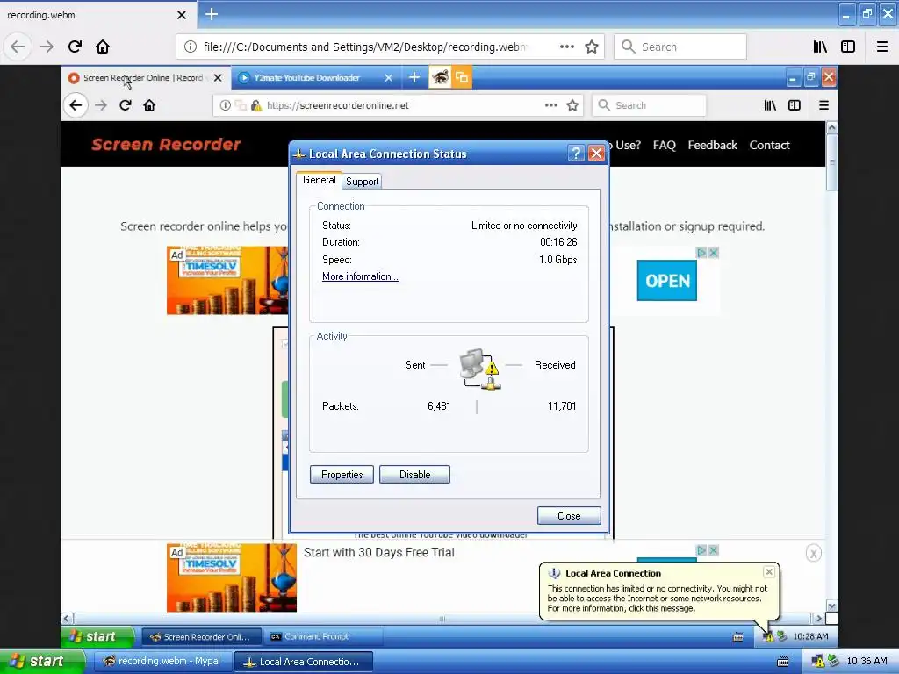Open the FAQ link on Screen Recorder site

(x=664, y=145)
